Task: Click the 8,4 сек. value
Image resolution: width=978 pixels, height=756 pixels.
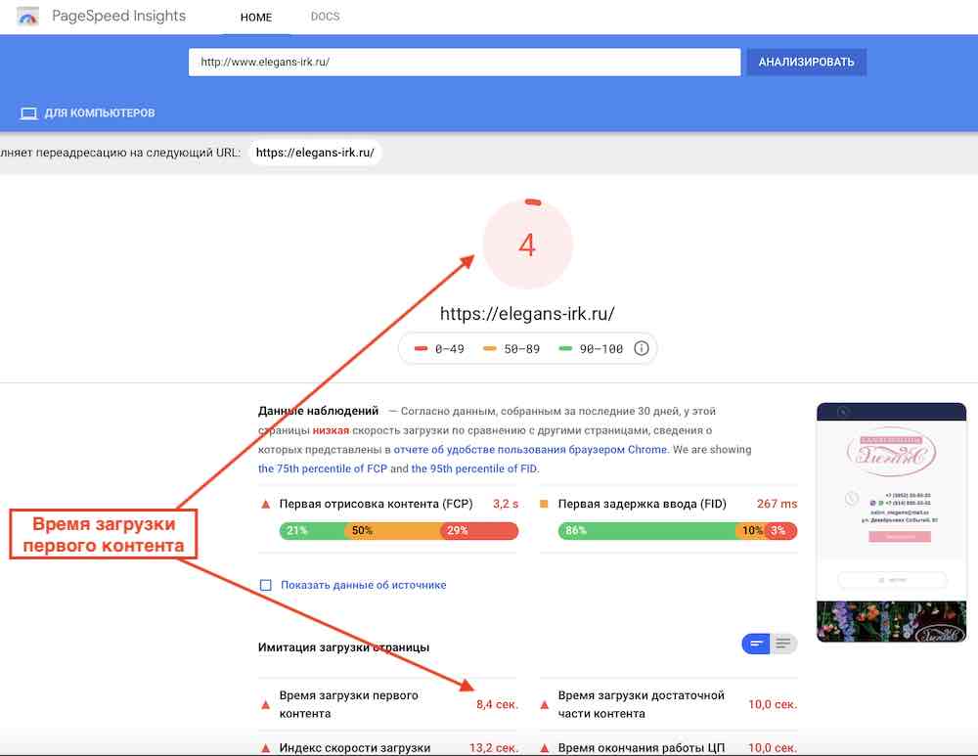Action: 497,704
